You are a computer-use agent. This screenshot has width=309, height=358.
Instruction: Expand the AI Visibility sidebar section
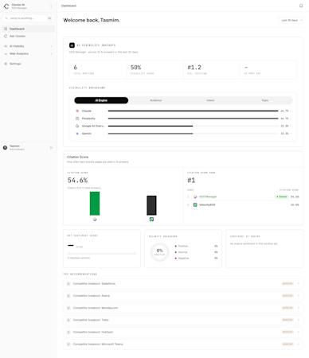(x=29, y=46)
